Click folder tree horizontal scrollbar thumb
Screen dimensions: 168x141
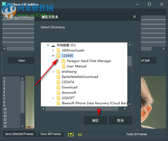82,109
